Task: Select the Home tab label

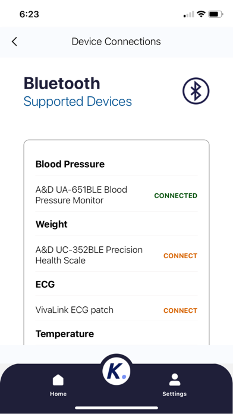Action: (58, 394)
